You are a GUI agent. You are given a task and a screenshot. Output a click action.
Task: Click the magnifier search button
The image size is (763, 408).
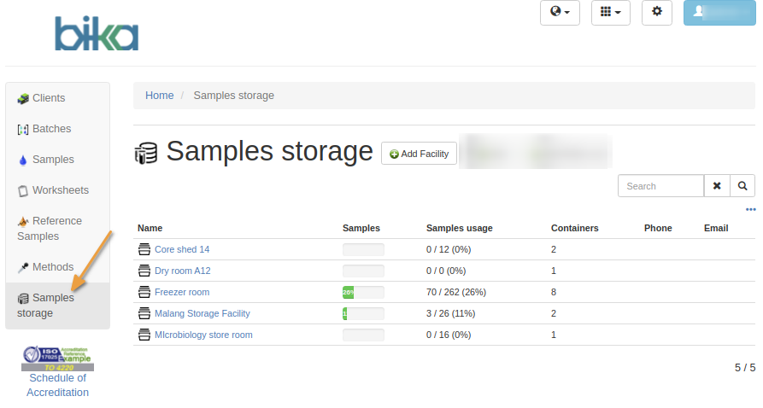tap(742, 186)
